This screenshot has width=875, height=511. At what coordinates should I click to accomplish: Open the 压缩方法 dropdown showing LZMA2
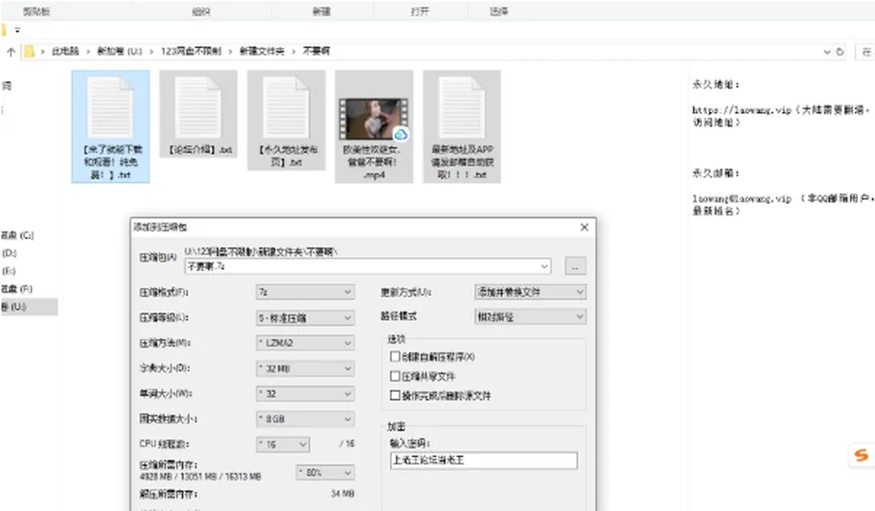(305, 343)
